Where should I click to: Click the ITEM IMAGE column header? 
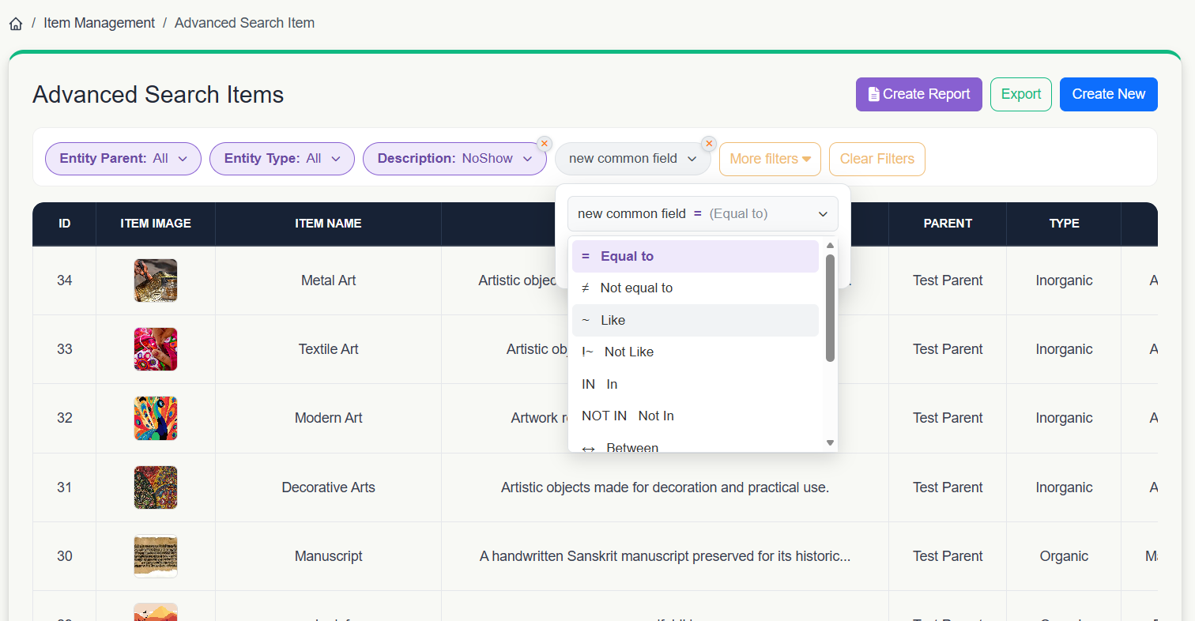coord(156,224)
